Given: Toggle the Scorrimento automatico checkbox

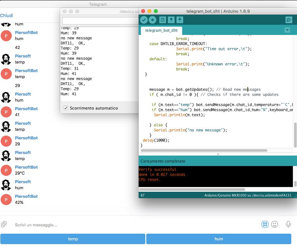Looking at the screenshot, I should click(66, 108).
